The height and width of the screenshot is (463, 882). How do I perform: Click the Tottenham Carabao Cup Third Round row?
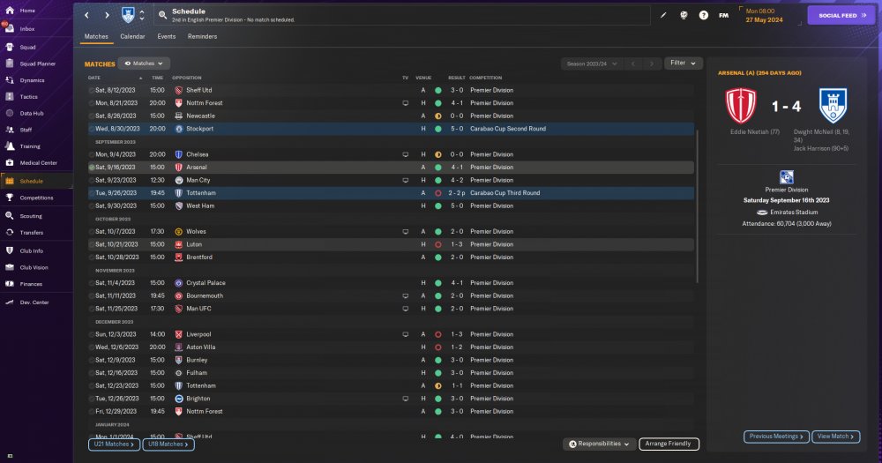point(391,193)
